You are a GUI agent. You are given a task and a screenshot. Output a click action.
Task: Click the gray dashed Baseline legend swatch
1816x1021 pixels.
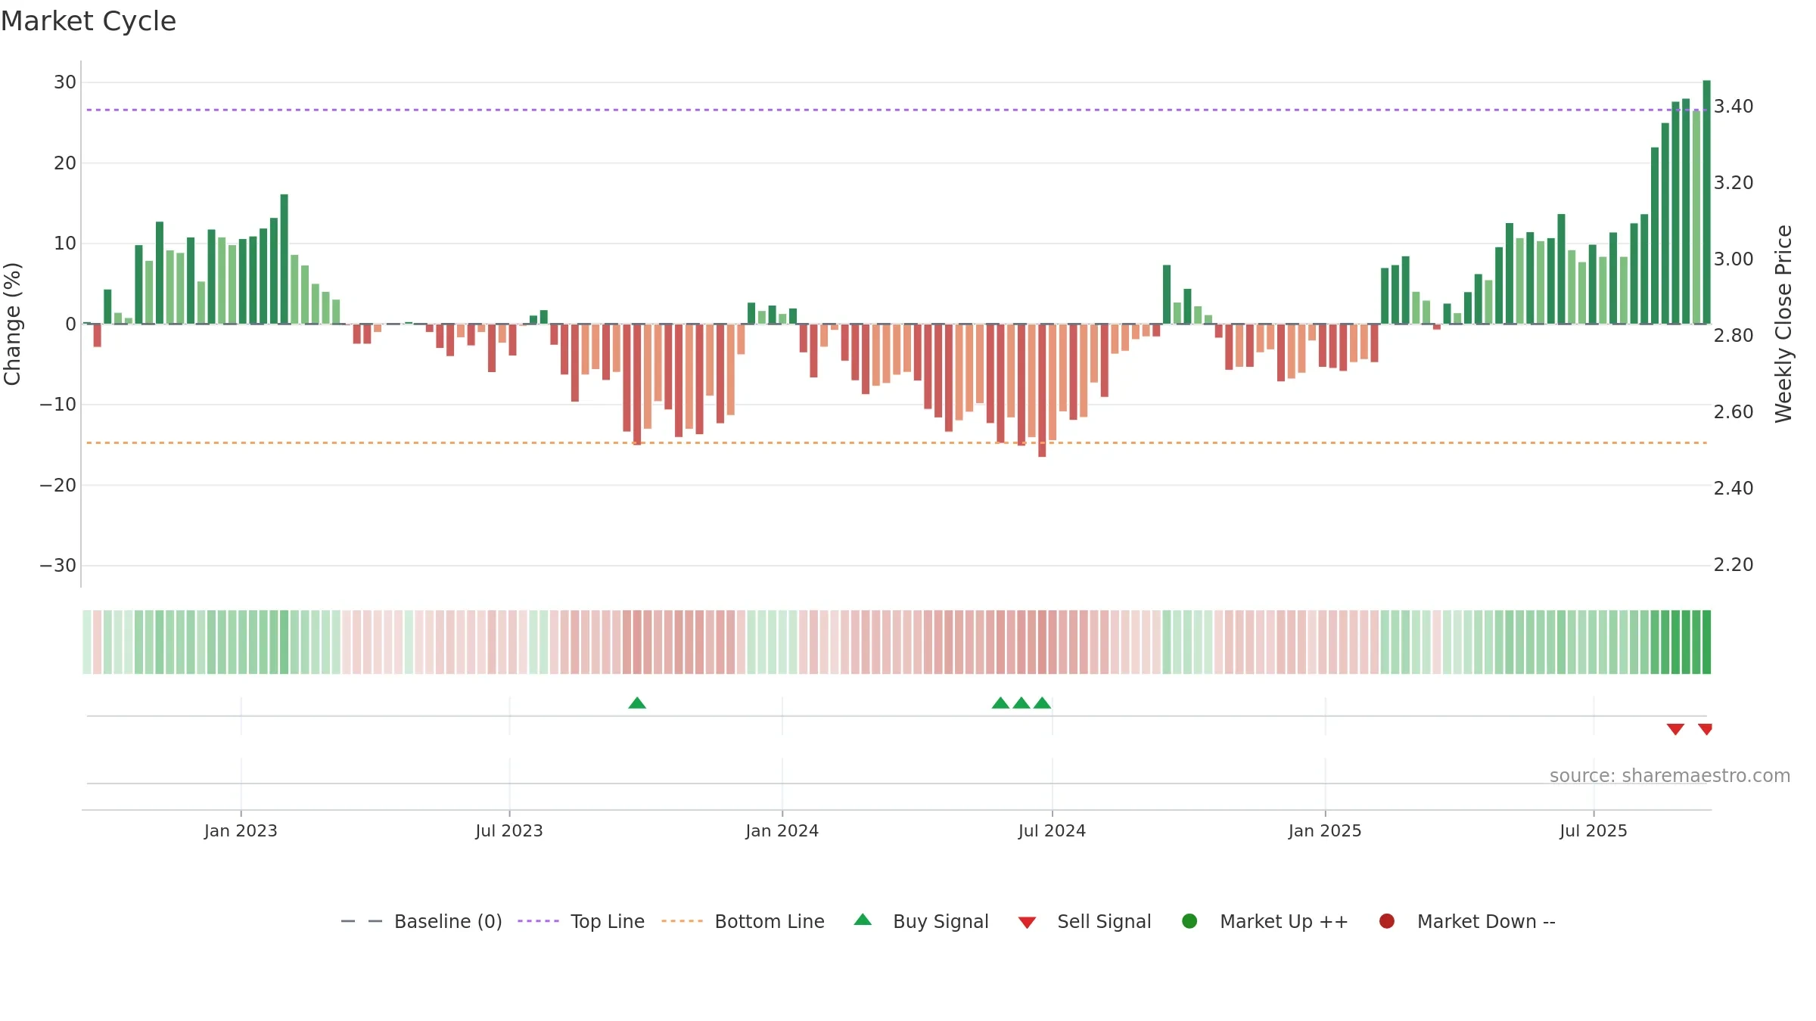coord(362,921)
